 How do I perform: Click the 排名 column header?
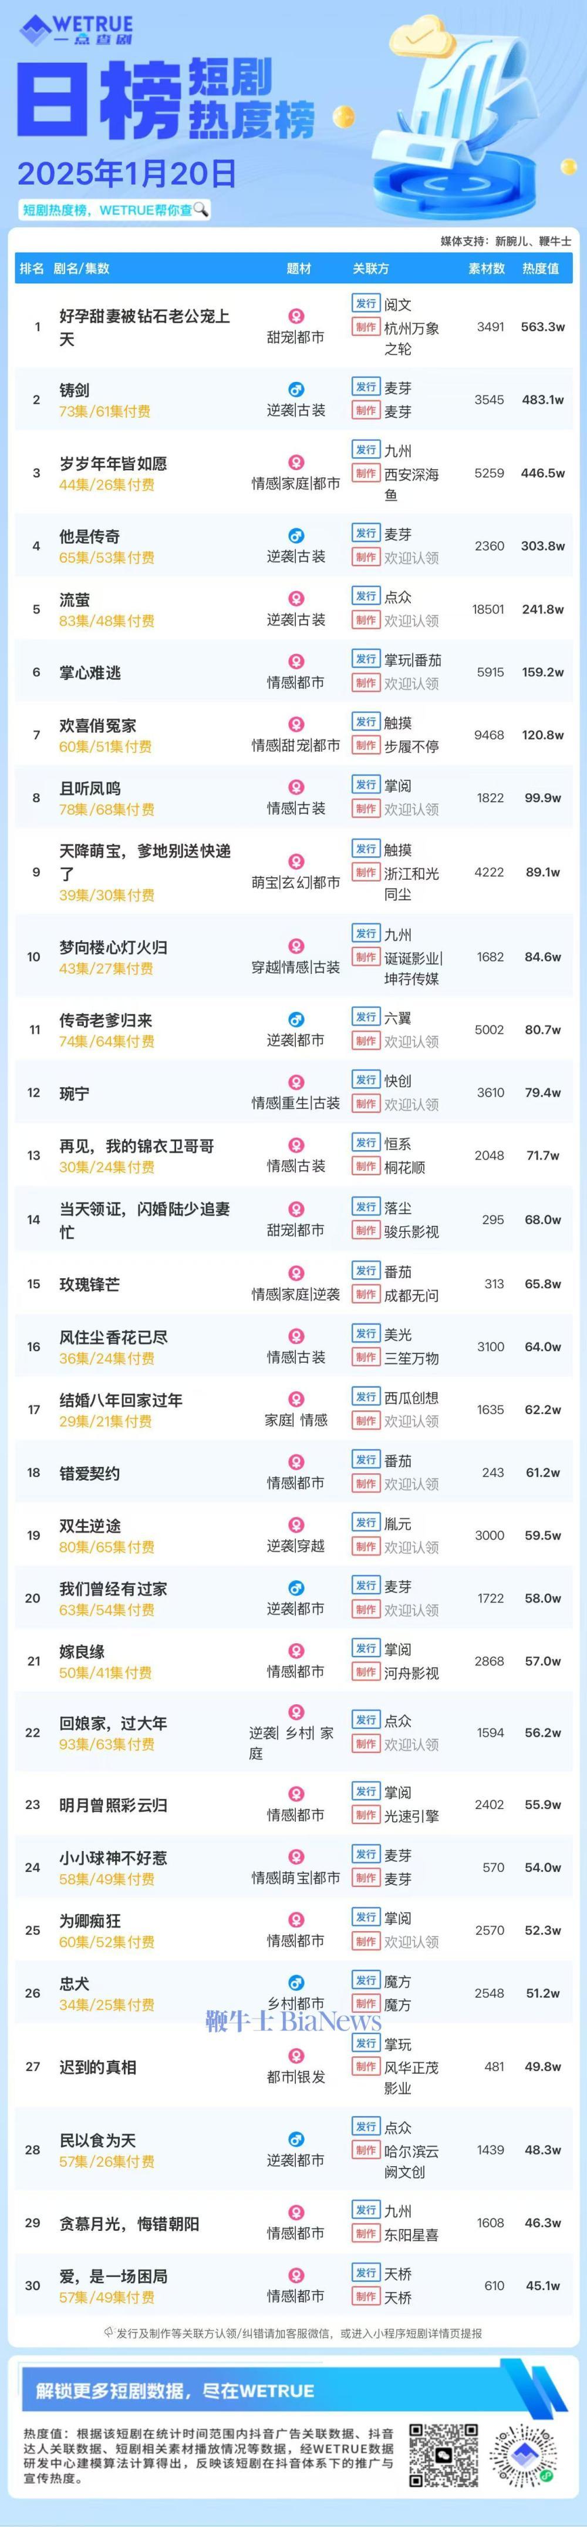(x=32, y=269)
